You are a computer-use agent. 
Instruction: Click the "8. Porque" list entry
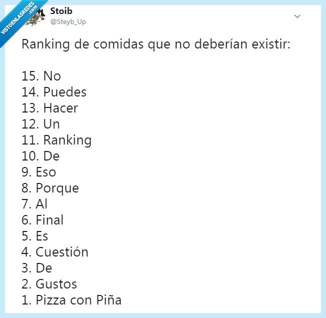click(x=50, y=188)
